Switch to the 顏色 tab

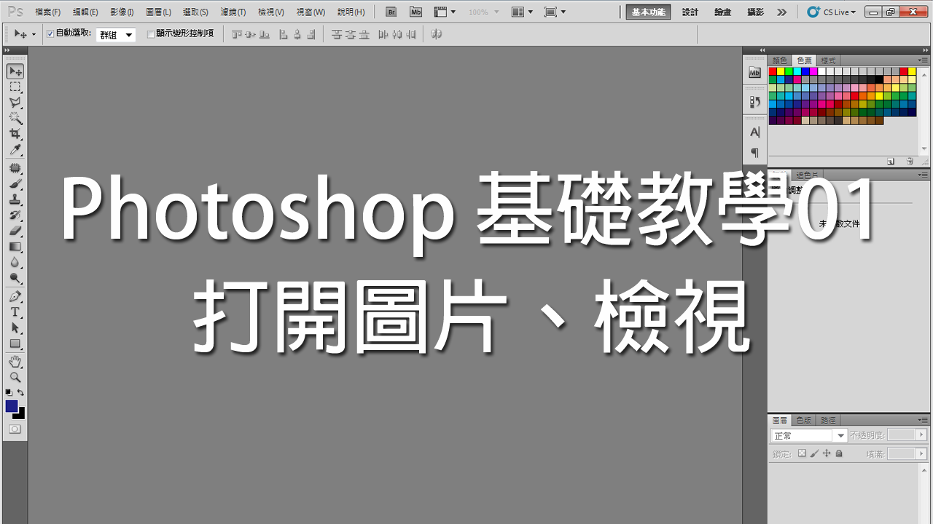(780, 60)
